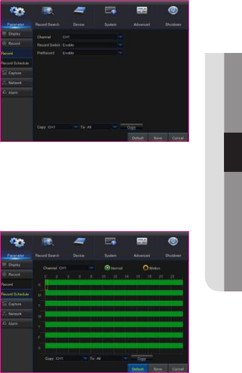Click highlighted Default button in schedule panel
Viewport: 242px width, 373px height.
[138, 369]
